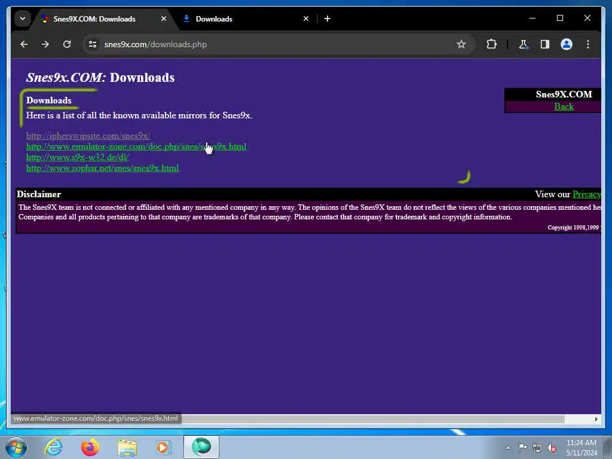
Task: Switch to the Downloads tab
Action: pos(214,19)
